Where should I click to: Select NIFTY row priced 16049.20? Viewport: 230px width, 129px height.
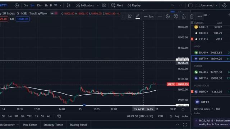click(x=211, y=59)
